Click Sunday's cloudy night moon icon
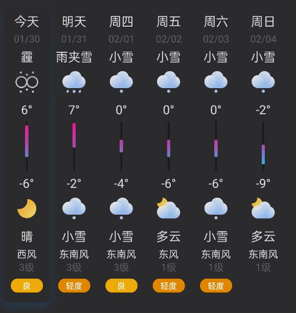Image resolution: width=296 pixels, height=313 pixels. [x=263, y=208]
